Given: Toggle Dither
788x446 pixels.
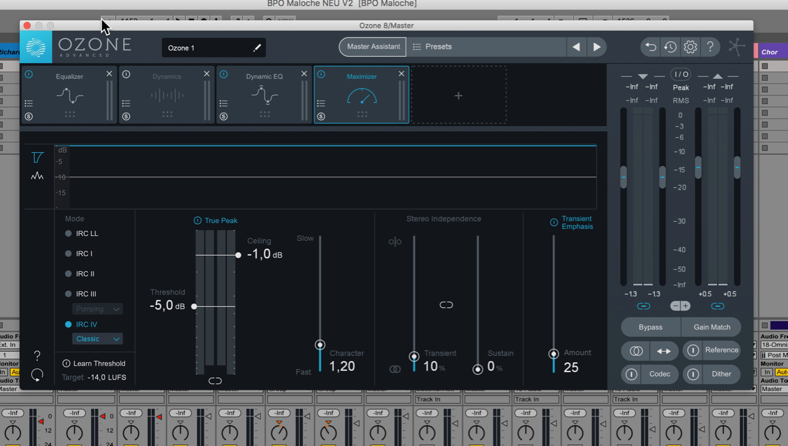Looking at the screenshot, I should point(693,374).
